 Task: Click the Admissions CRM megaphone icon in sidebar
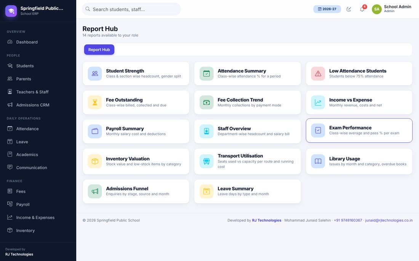click(x=10, y=105)
